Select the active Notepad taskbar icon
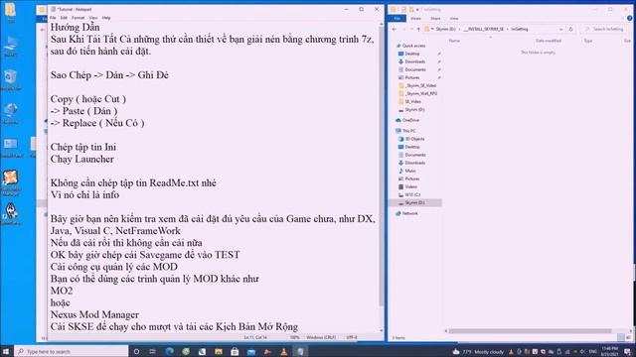Viewport: 636px width, 357px height. point(300,351)
